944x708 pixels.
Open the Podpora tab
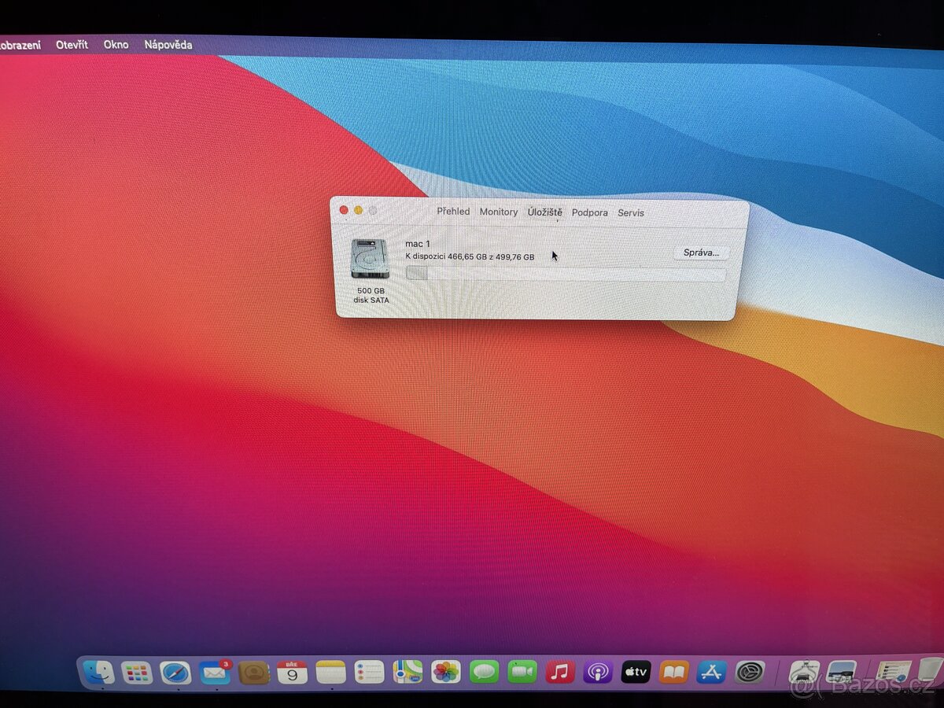[x=590, y=212]
